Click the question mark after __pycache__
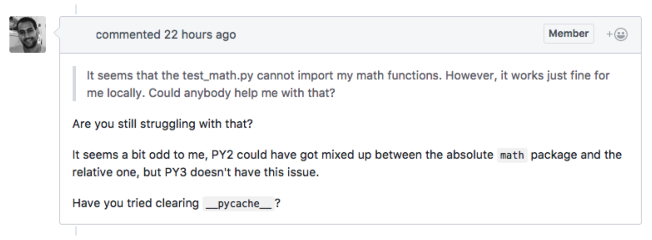Viewport: 652px width, 240px height. (278, 203)
